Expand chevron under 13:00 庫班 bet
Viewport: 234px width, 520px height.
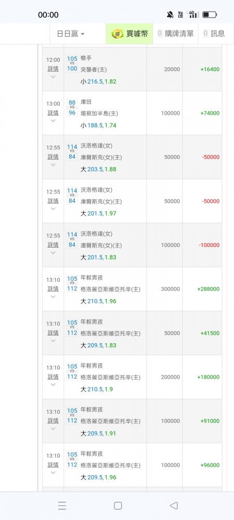coord(53,121)
